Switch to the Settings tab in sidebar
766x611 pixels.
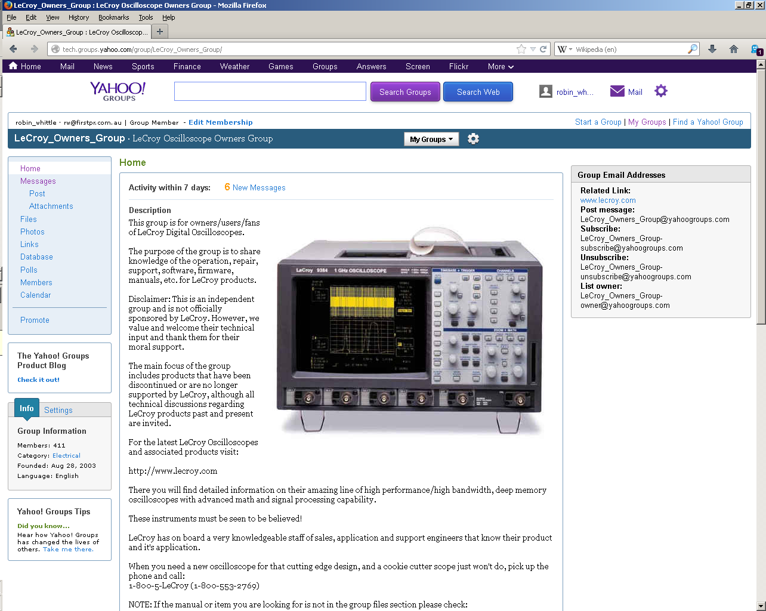[x=58, y=410]
